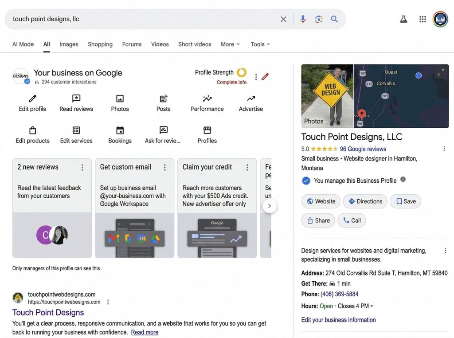Screen dimensions: 454x338
Task: Open the Photos panel icon
Action: click(x=120, y=99)
